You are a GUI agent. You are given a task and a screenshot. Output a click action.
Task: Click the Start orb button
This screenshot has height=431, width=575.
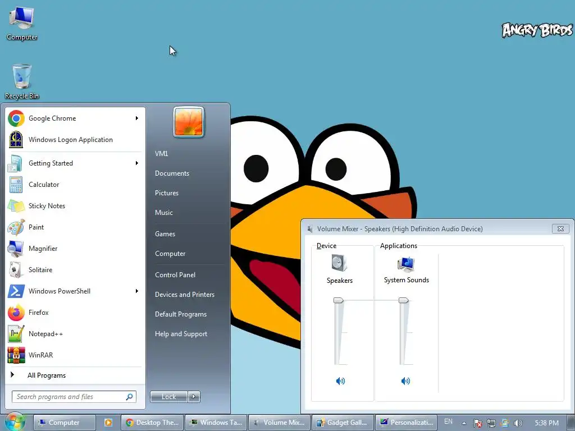pyautogui.click(x=15, y=422)
